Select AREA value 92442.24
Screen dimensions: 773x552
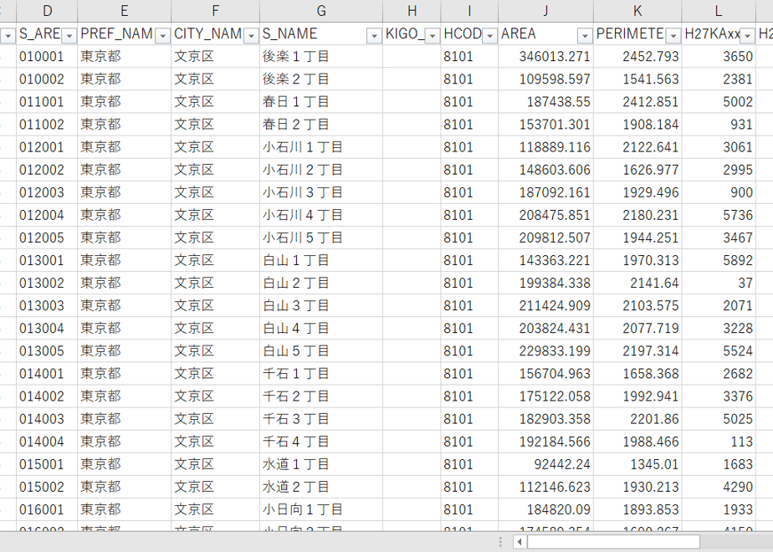point(545,464)
